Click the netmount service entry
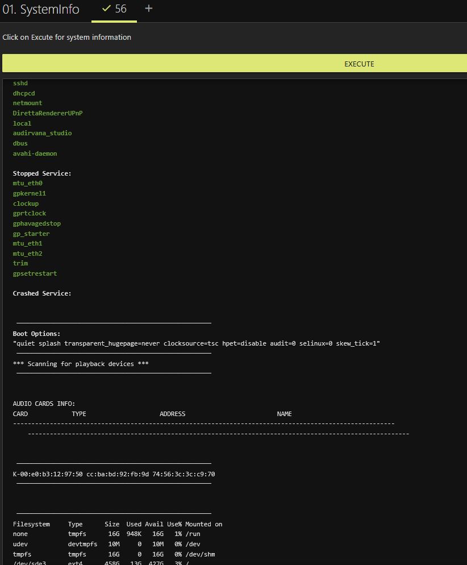Screen dimensions: 467x565 tap(27, 103)
